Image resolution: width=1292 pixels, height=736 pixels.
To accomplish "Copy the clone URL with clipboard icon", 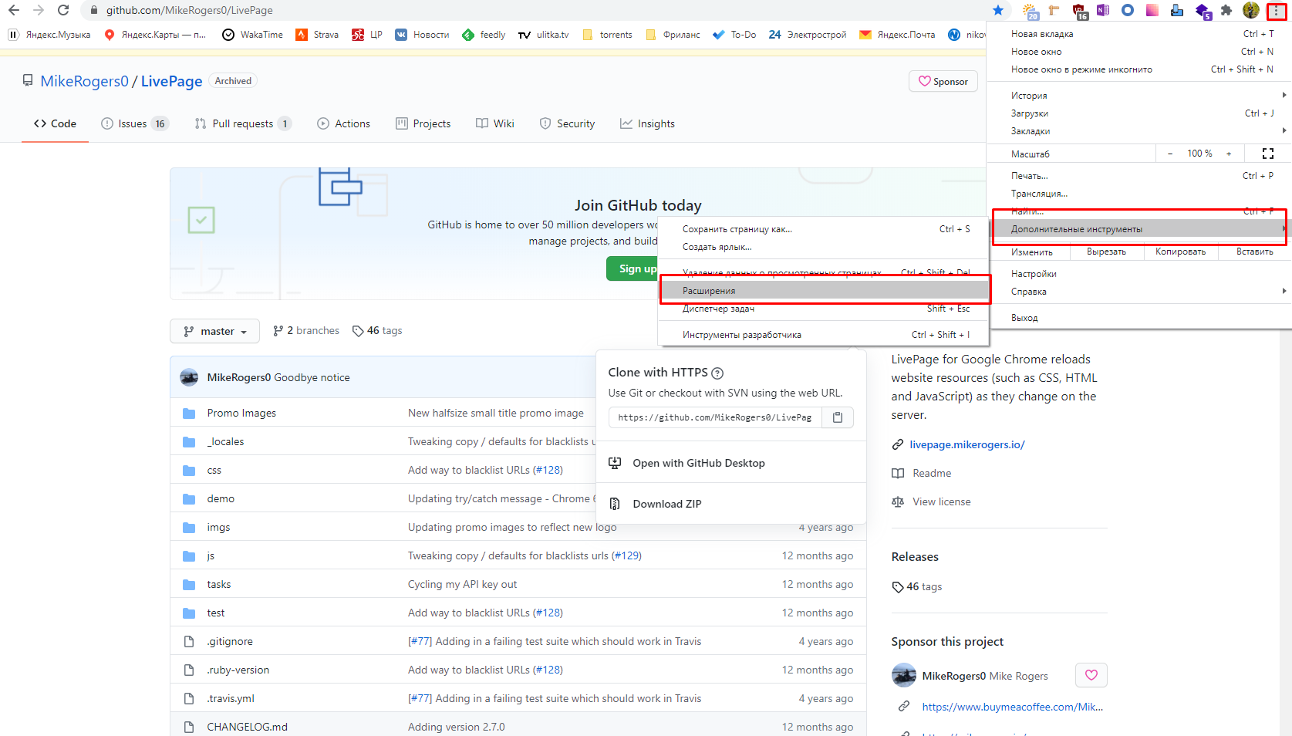I will (x=838, y=417).
